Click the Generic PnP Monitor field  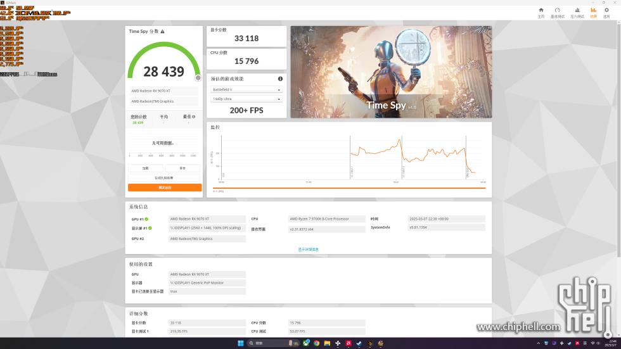(x=207, y=283)
